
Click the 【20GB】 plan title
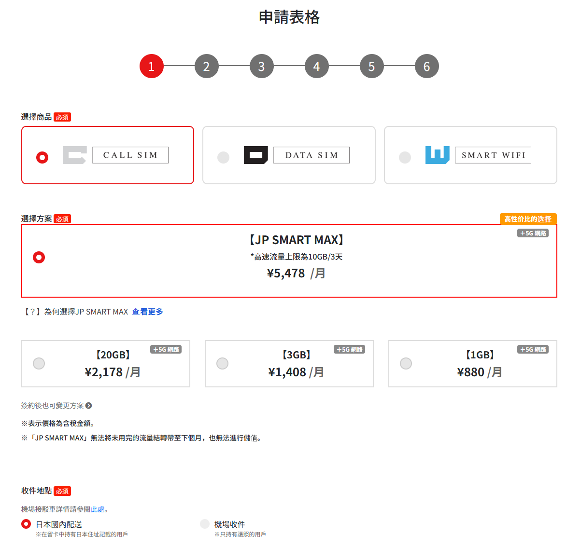113,355
